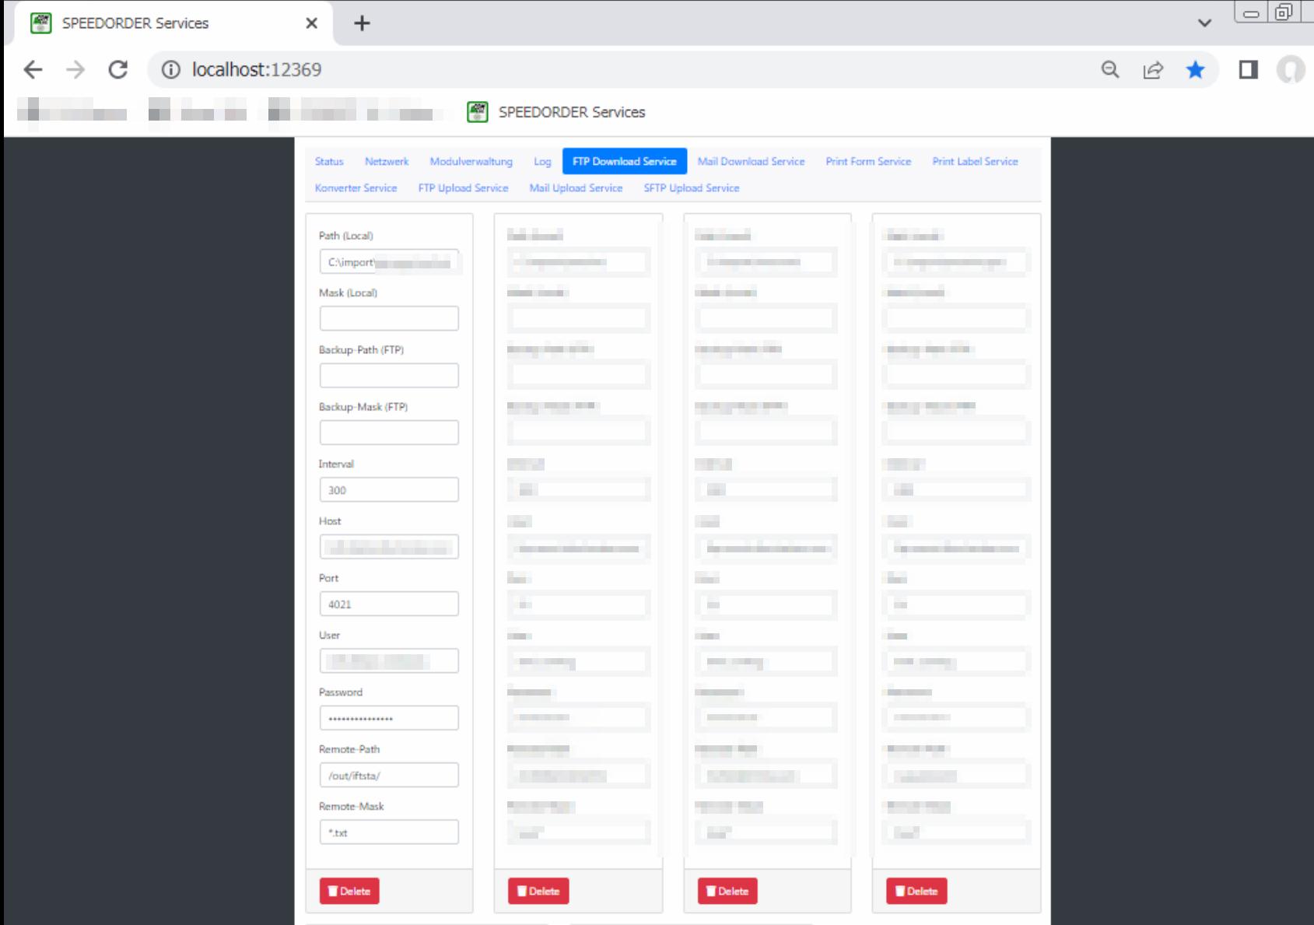The width and height of the screenshot is (1314, 925).
Task: Go to SFTP Upload Service tab
Action: (x=691, y=188)
